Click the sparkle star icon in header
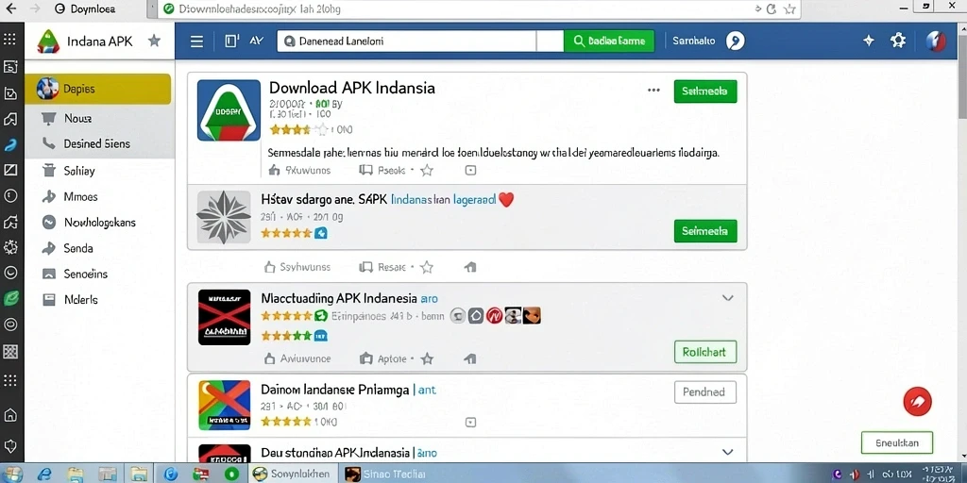Viewport: 967px width, 483px height. 869,41
